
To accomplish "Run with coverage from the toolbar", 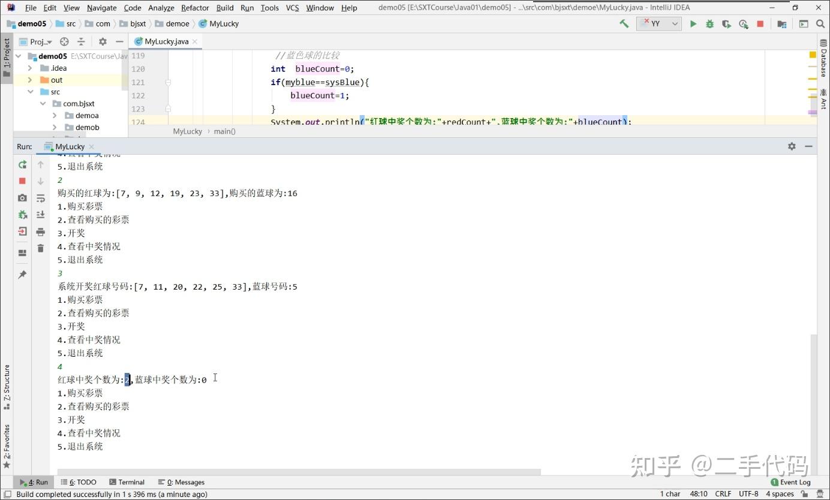I will 726,24.
